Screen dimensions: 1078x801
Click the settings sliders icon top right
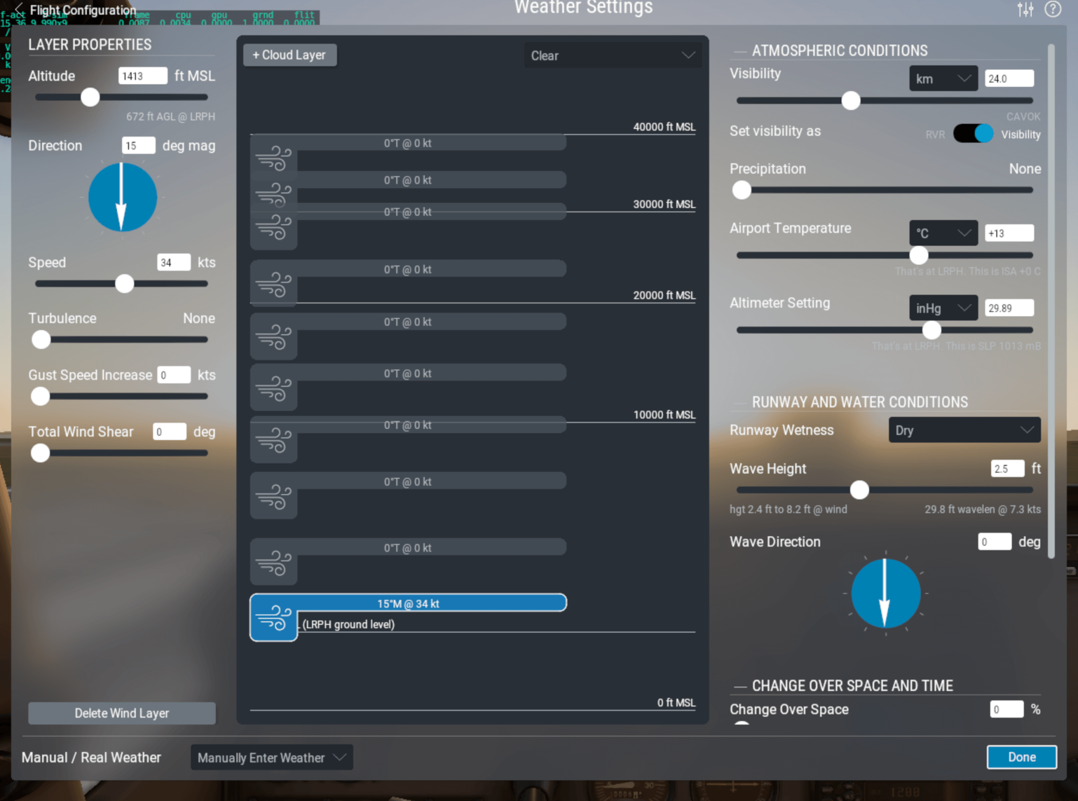click(x=1024, y=9)
